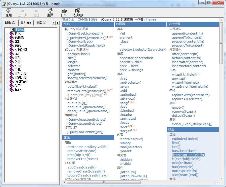Screen dimensions: 226x187
Task: Expand the 事件对象 tree node
Action: coord(7,74)
